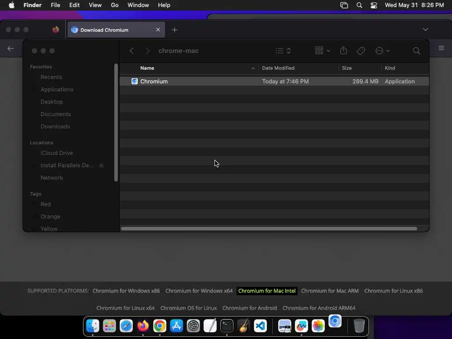Open the Finder menu
This screenshot has height=339, width=452.
(x=33, y=5)
